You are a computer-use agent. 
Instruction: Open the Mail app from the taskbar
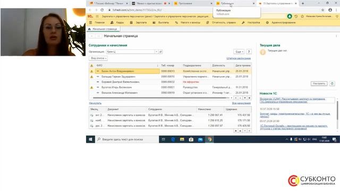(200, 140)
